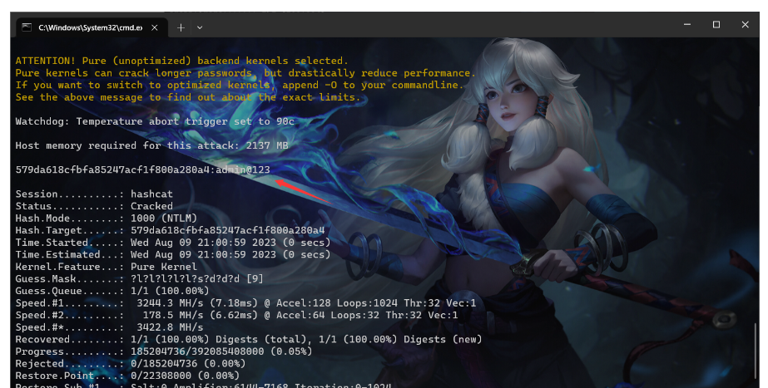The height and width of the screenshot is (388, 768).
Task: Close the terminal window
Action: 745,24
